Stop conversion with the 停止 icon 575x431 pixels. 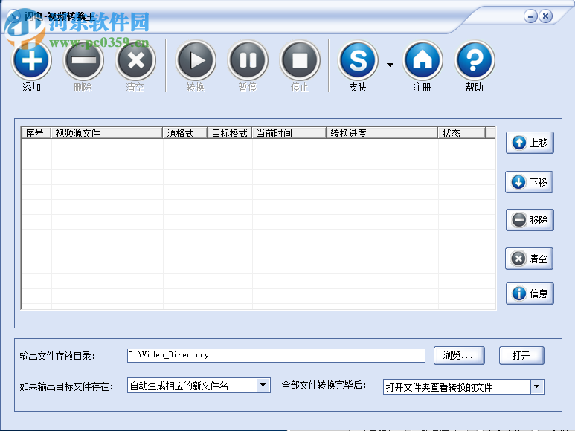300,60
